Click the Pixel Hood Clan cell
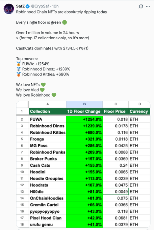Viewport: 154px width, 230px height. point(48,218)
